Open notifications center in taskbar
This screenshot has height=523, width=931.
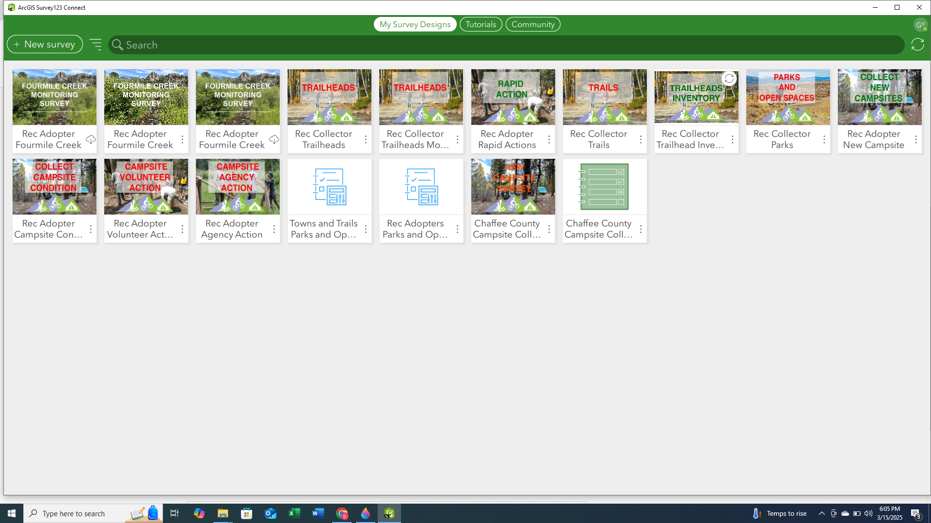[916, 513]
